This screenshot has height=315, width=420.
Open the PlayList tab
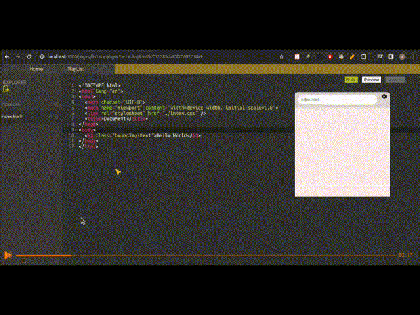tap(75, 69)
